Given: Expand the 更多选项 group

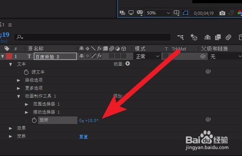Looking at the screenshot, I should pyautogui.click(x=18, y=88).
